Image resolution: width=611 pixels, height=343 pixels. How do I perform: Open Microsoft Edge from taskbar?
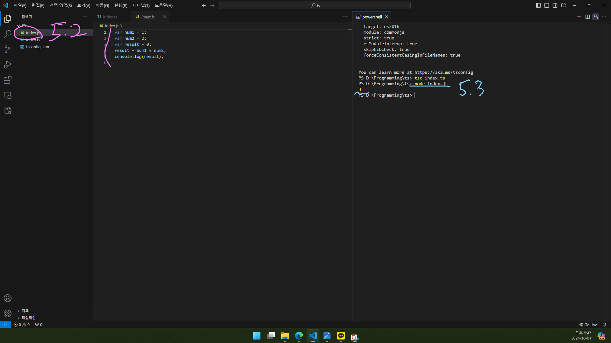(x=299, y=336)
